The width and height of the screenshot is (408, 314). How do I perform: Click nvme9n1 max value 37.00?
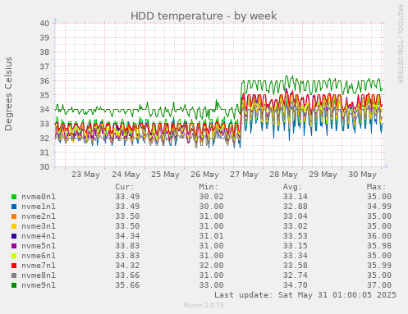(379, 285)
